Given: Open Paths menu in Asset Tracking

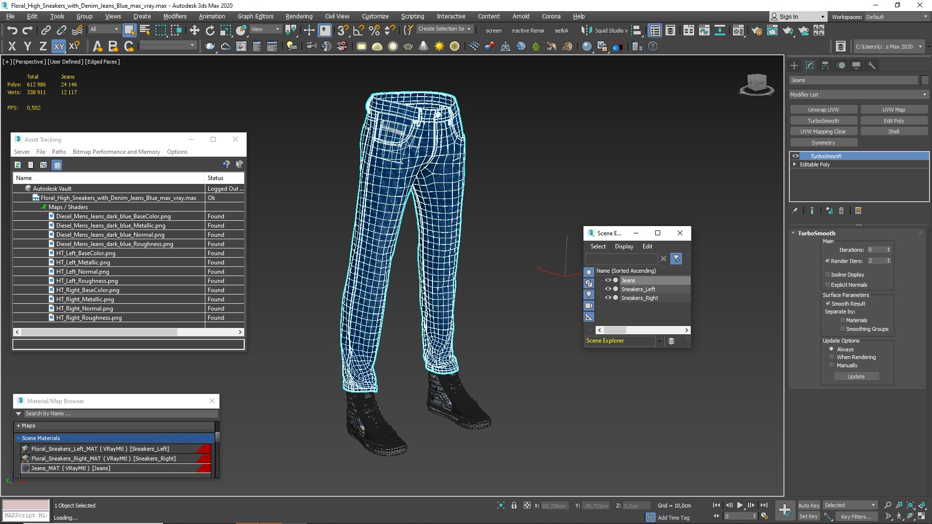Looking at the screenshot, I should pyautogui.click(x=59, y=152).
